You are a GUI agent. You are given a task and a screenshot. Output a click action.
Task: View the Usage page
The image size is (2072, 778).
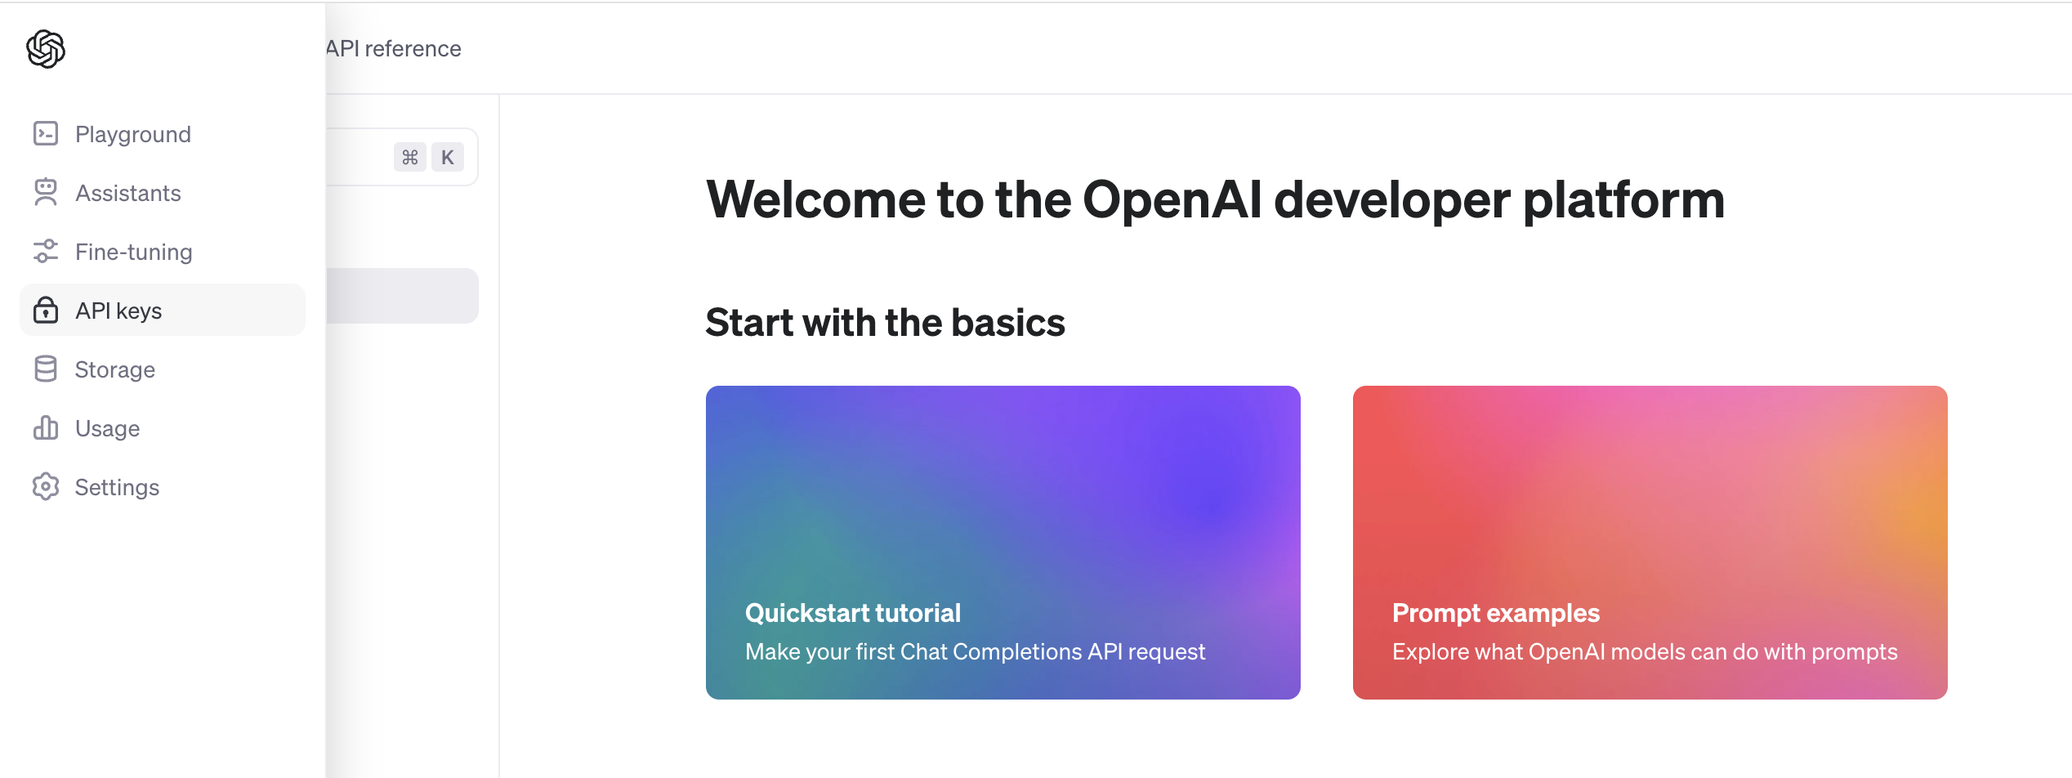click(x=108, y=428)
